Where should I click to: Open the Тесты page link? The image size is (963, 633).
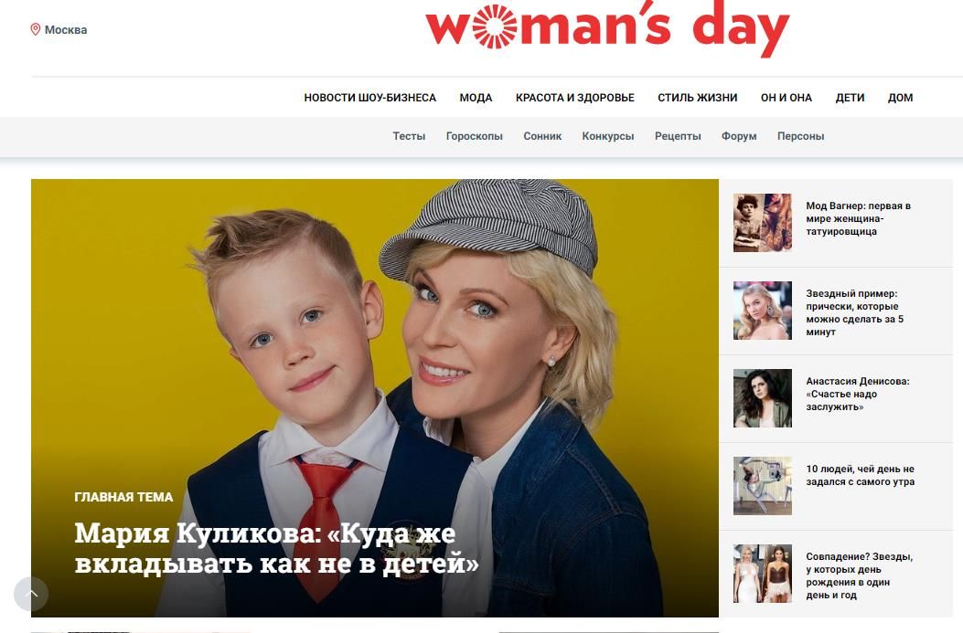coord(409,136)
